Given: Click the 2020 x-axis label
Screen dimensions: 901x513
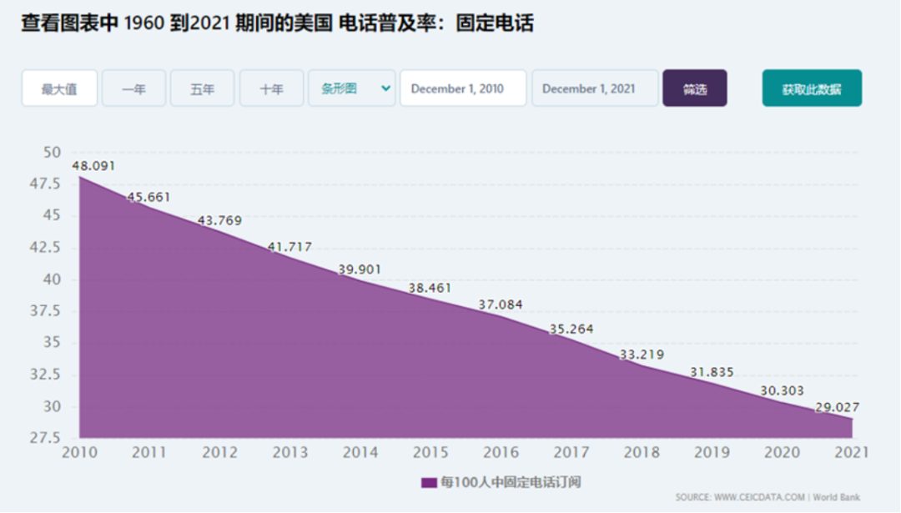Looking at the screenshot, I should (782, 453).
